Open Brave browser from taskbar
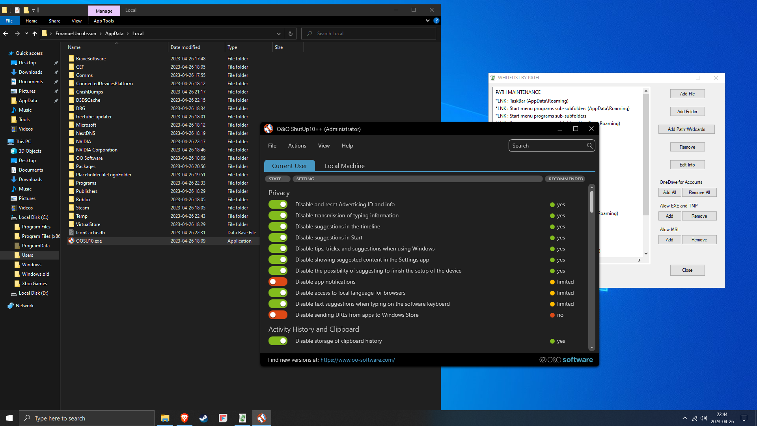757x426 pixels. (184, 418)
